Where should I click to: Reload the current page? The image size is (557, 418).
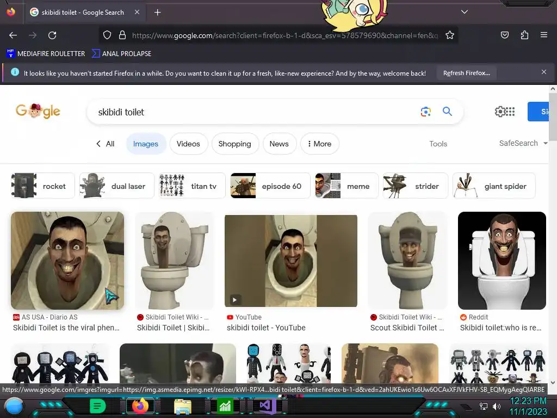pyautogui.click(x=52, y=35)
